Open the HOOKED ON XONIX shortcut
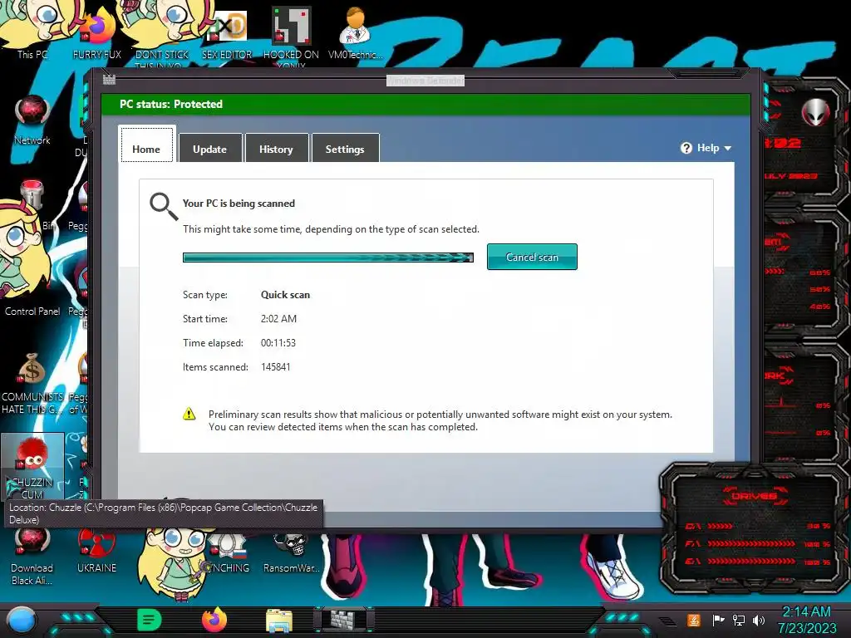This screenshot has width=851, height=638. coord(292,35)
